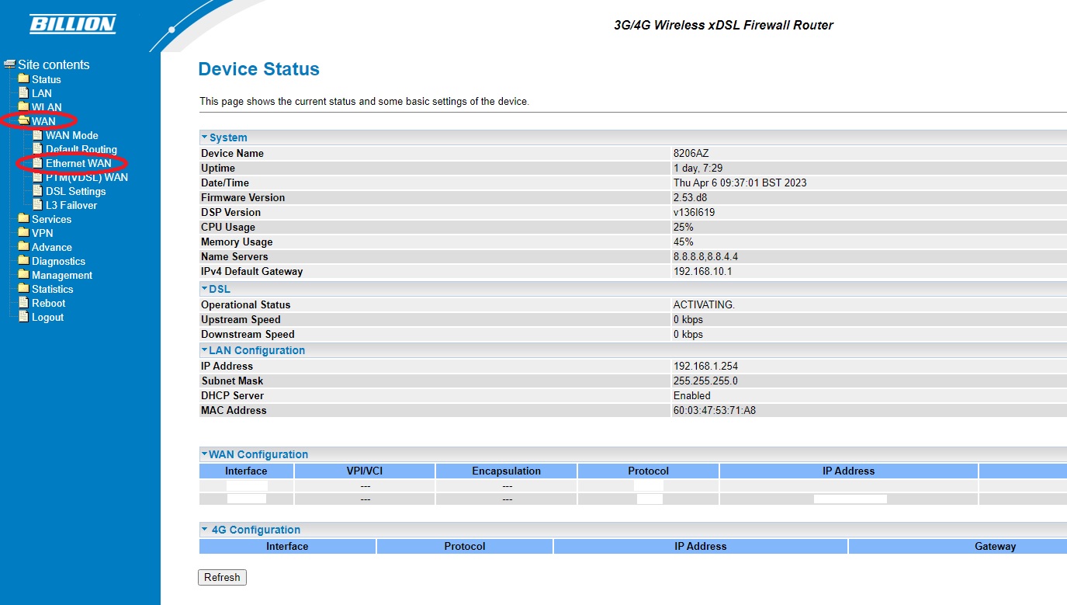
Task: Click the folder icon beside Diagnostics
Action: point(23,261)
